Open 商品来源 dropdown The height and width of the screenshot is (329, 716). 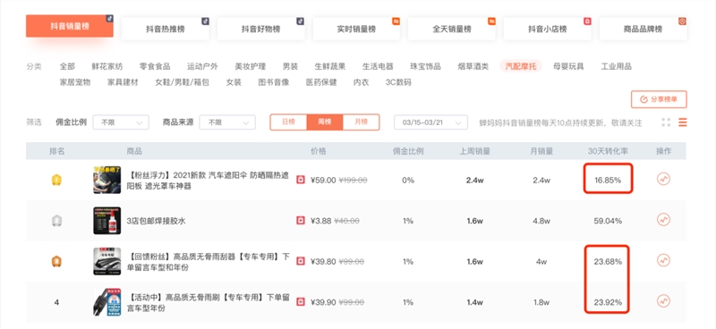pos(227,122)
